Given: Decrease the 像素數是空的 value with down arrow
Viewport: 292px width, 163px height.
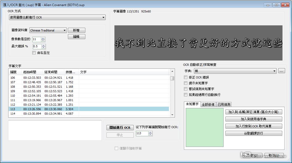Looking at the screenshot, I should click(43, 40).
